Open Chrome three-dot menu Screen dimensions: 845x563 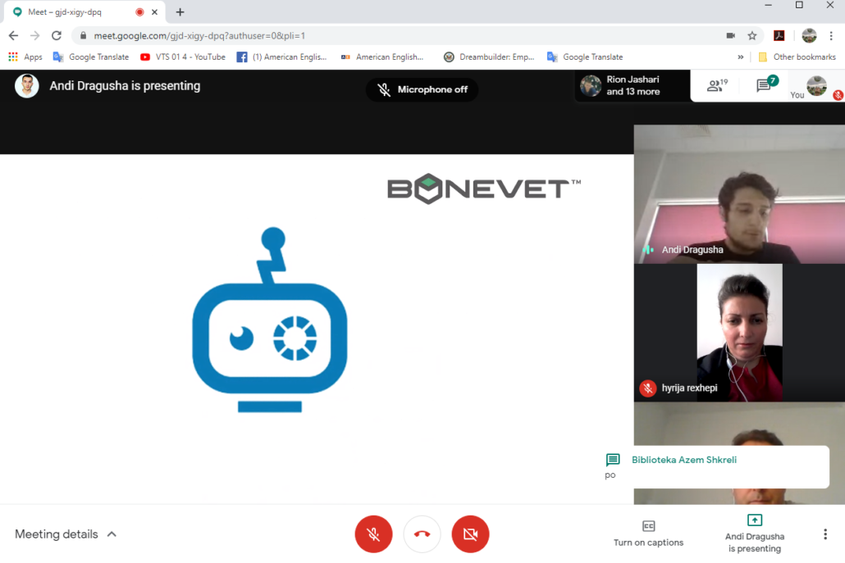point(831,35)
